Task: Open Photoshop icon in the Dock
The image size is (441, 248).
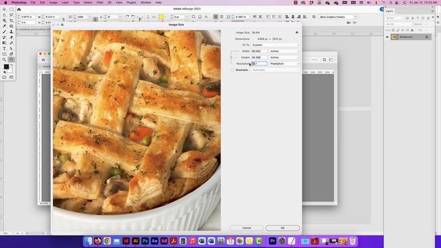Action: tap(145, 241)
